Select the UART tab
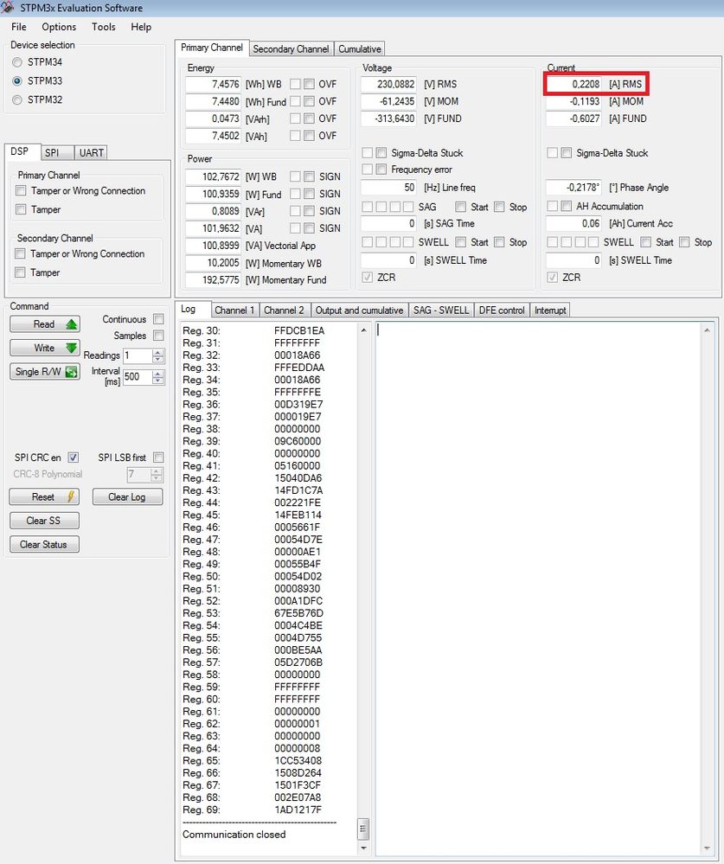Viewport: 724px width, 864px height. pyautogui.click(x=91, y=152)
